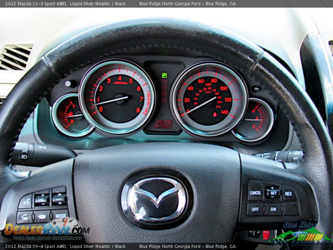The width and height of the screenshot is (333, 250).
Task: Tap the phone pick-up call button
Action: tap(25, 217)
